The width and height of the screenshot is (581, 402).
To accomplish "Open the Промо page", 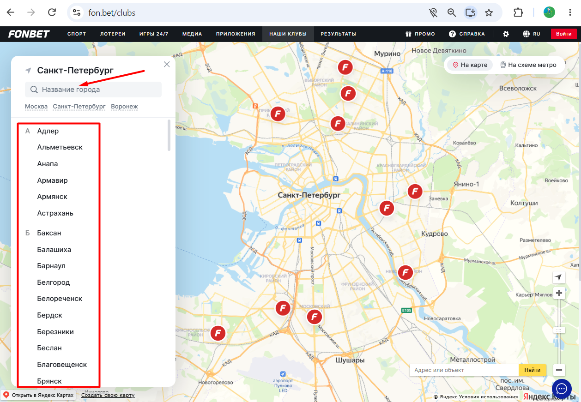I will [x=420, y=34].
